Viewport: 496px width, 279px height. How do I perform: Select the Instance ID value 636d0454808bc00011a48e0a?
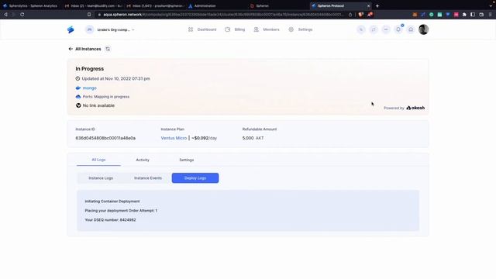[105, 138]
